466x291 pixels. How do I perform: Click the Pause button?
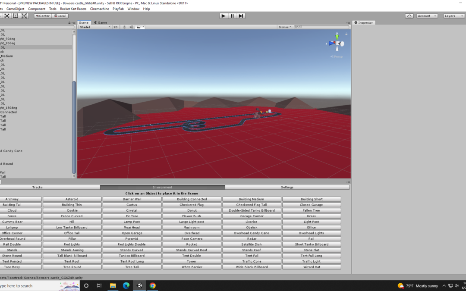[x=232, y=16]
